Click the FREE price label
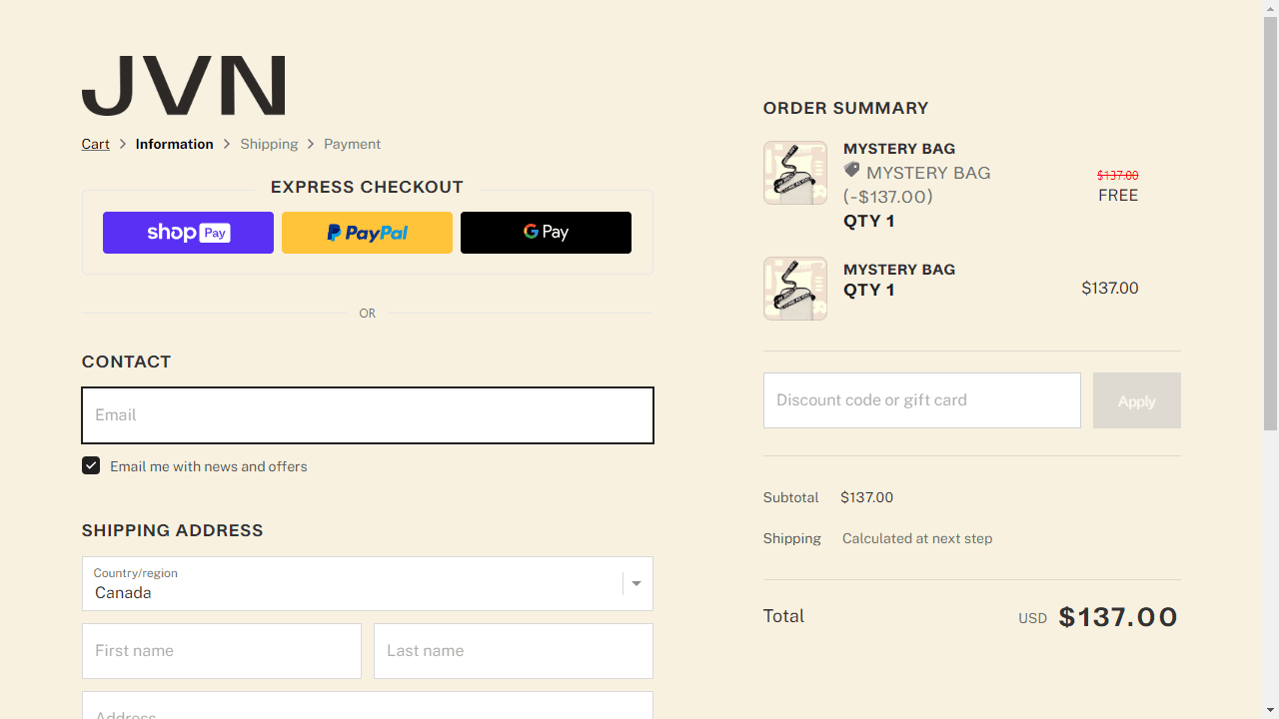The image size is (1279, 719). coord(1118,196)
